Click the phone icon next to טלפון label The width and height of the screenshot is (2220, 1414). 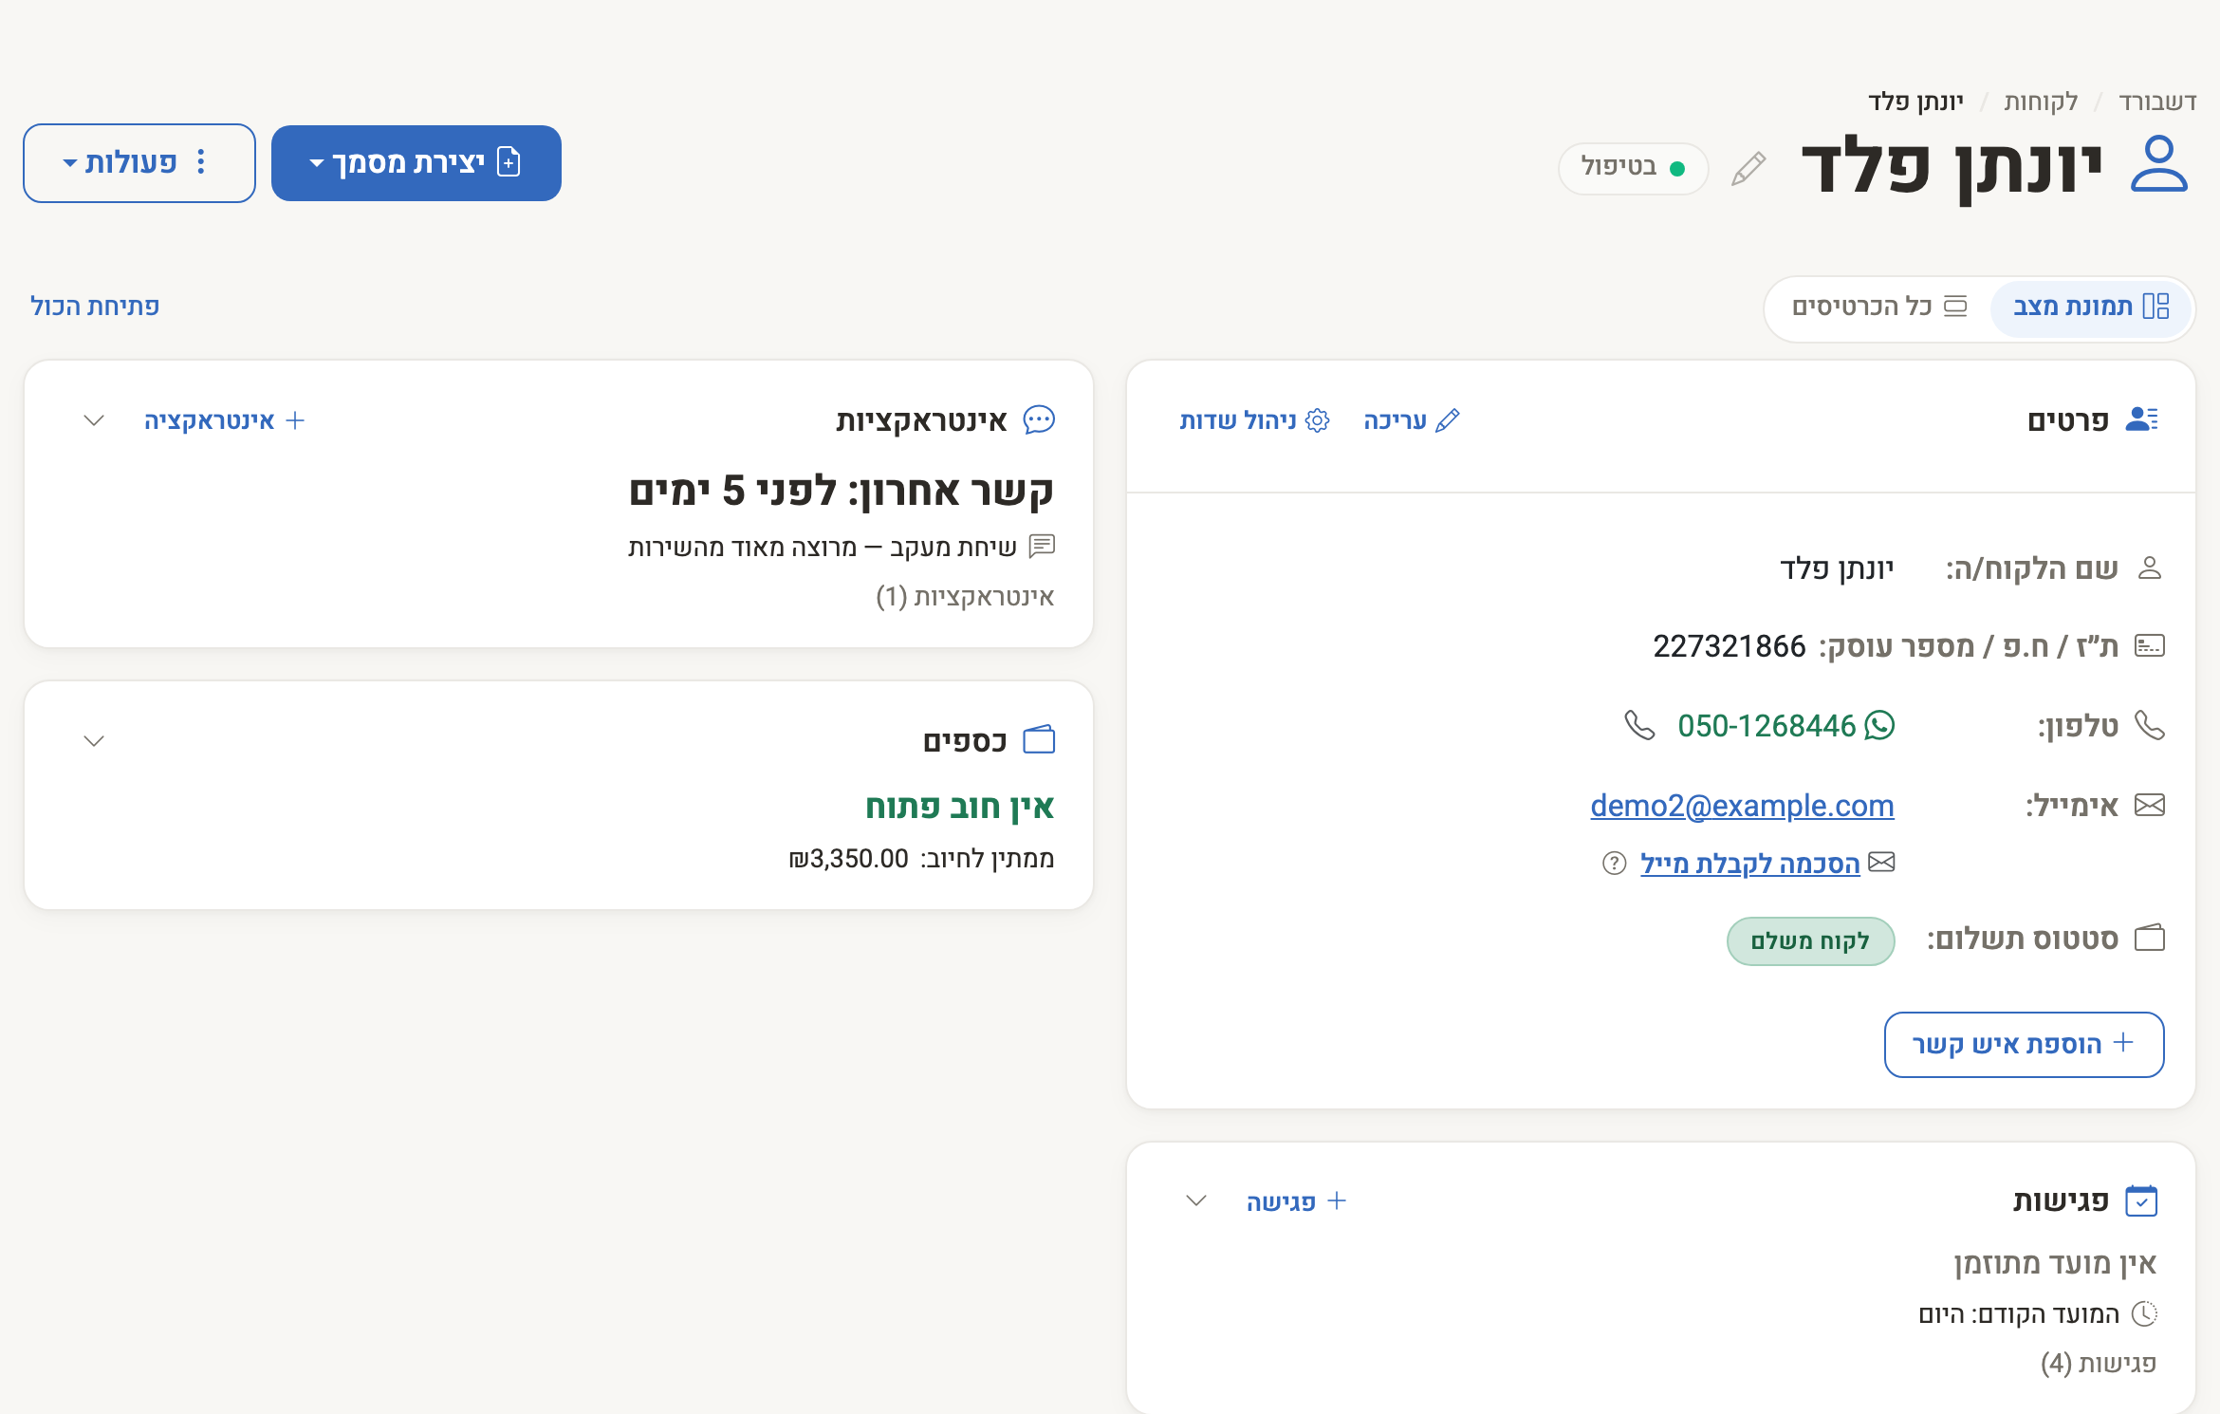2149,726
